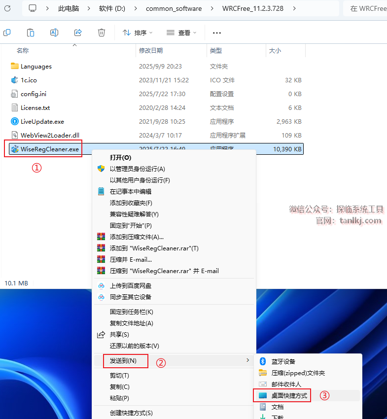Choose 创建快捷方式(S)

pyautogui.click(x=174, y=413)
